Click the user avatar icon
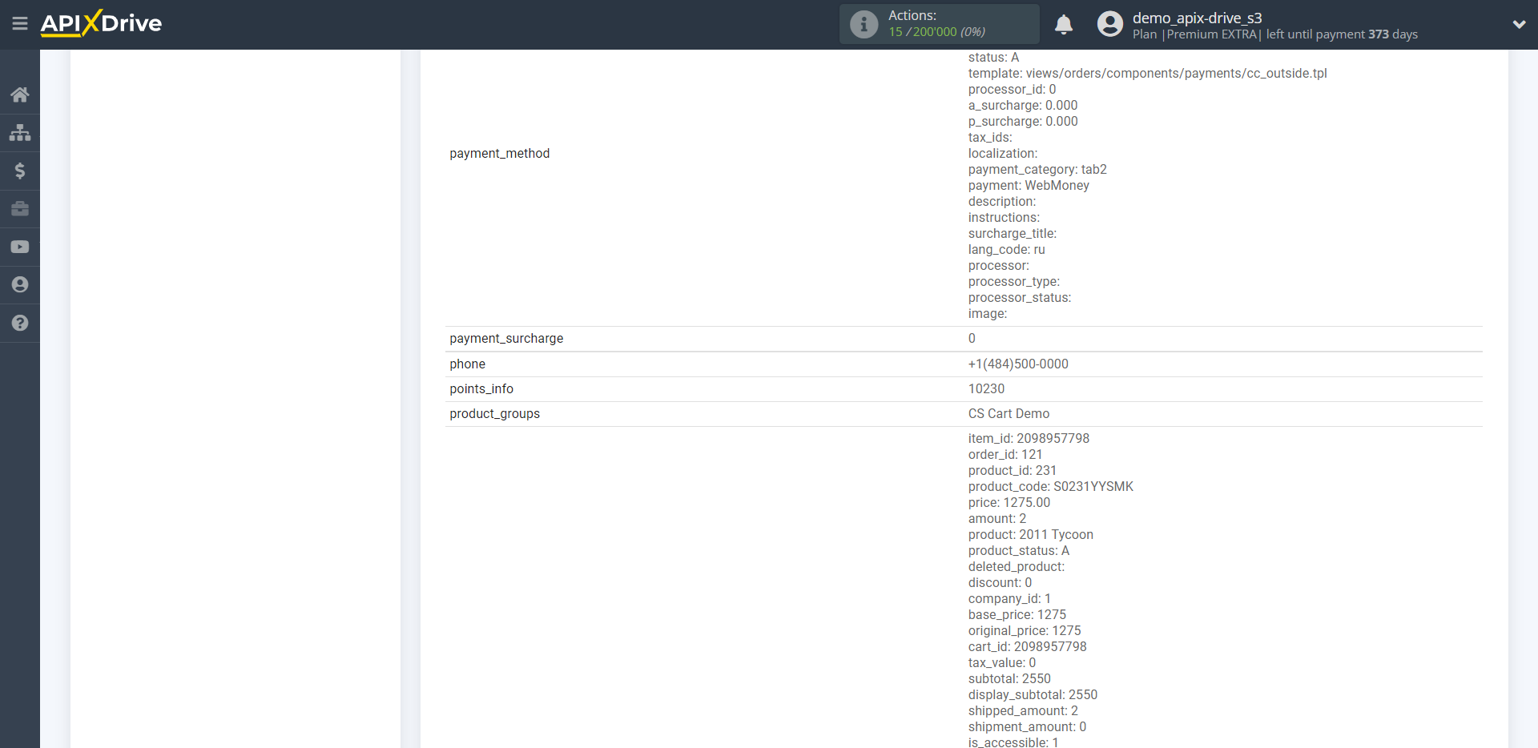Image resolution: width=1538 pixels, height=748 pixels. click(x=1110, y=24)
